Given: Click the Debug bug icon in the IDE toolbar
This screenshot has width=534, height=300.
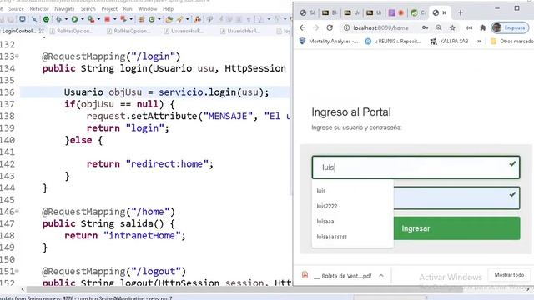Looking at the screenshot, I should (x=58, y=19).
